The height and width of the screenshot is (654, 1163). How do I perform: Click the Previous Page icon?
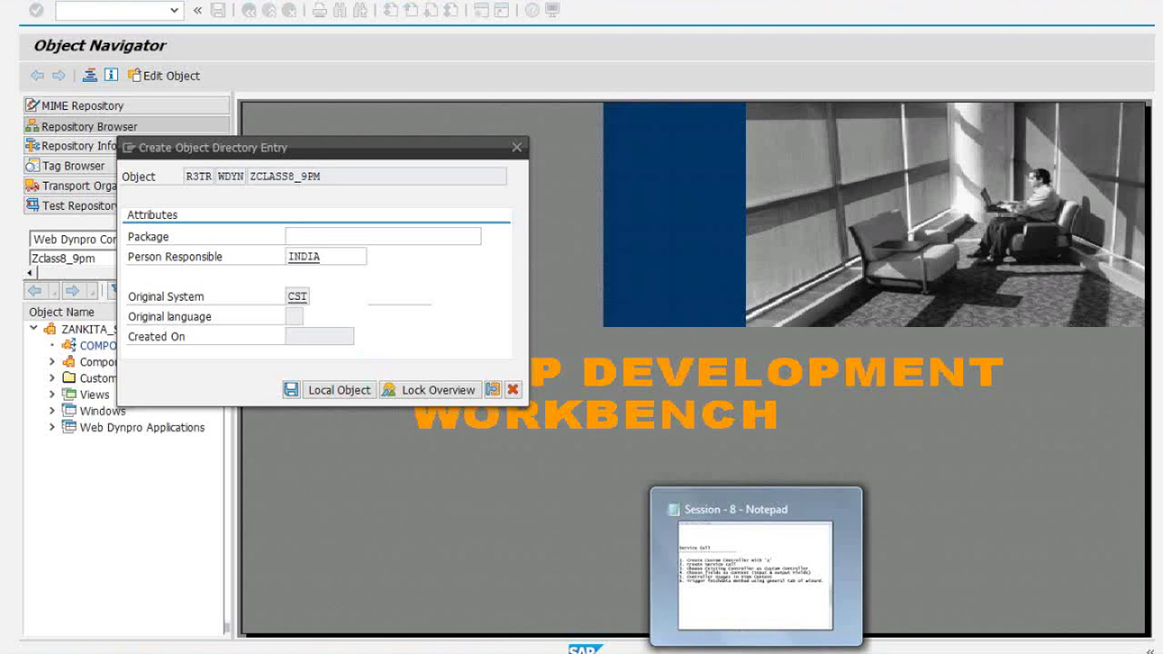pyautogui.click(x=411, y=10)
